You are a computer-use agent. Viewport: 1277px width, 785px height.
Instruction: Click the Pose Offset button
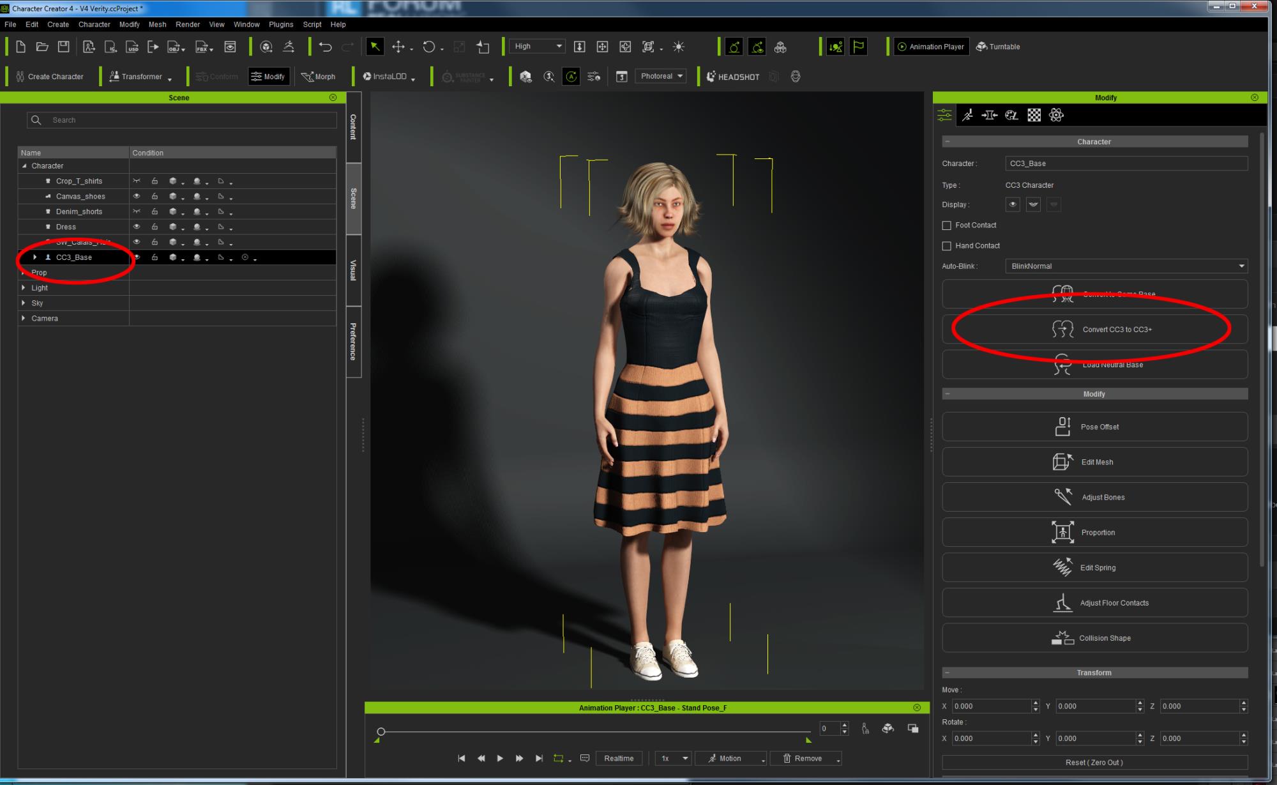(x=1094, y=427)
